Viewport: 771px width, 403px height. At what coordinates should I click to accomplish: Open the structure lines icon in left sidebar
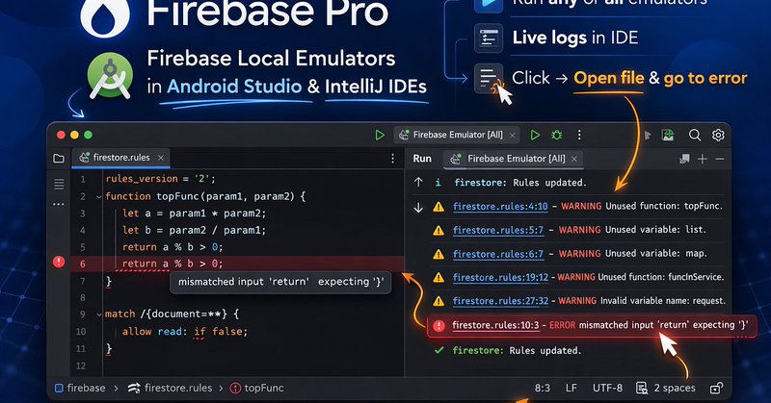pyautogui.click(x=59, y=184)
